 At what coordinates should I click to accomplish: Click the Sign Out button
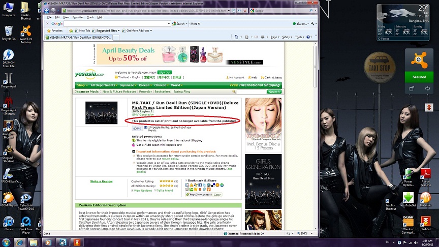(165, 73)
